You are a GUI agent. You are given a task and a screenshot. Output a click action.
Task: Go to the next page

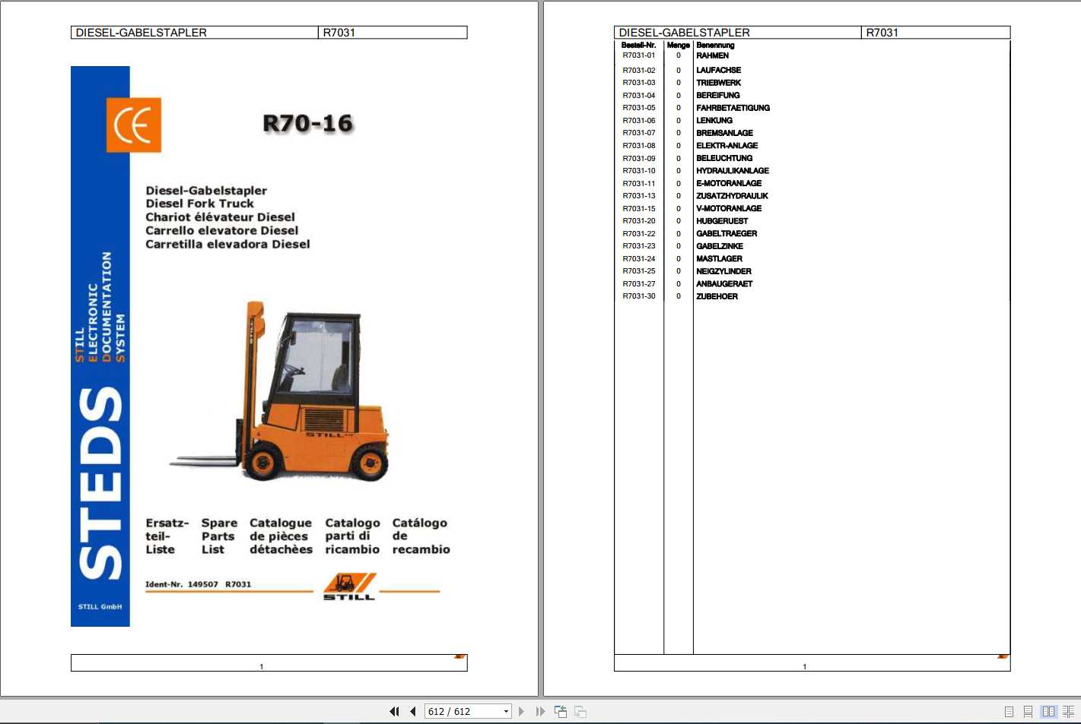tap(521, 712)
